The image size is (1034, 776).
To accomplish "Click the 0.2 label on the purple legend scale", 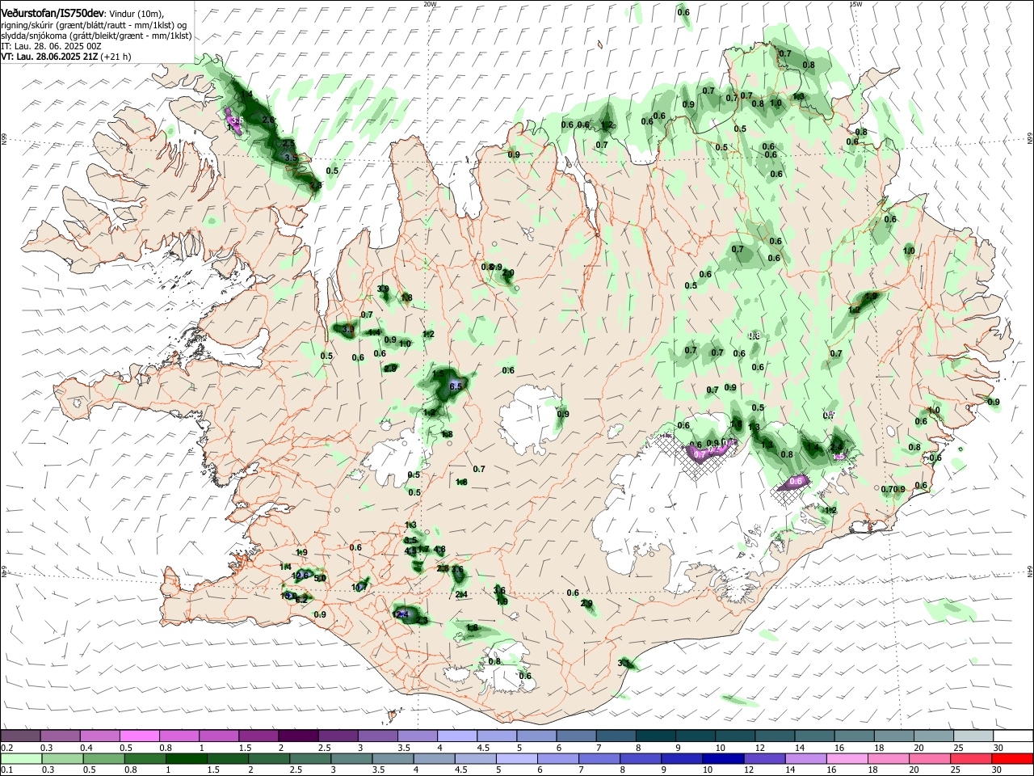I will pyautogui.click(x=6, y=748).
